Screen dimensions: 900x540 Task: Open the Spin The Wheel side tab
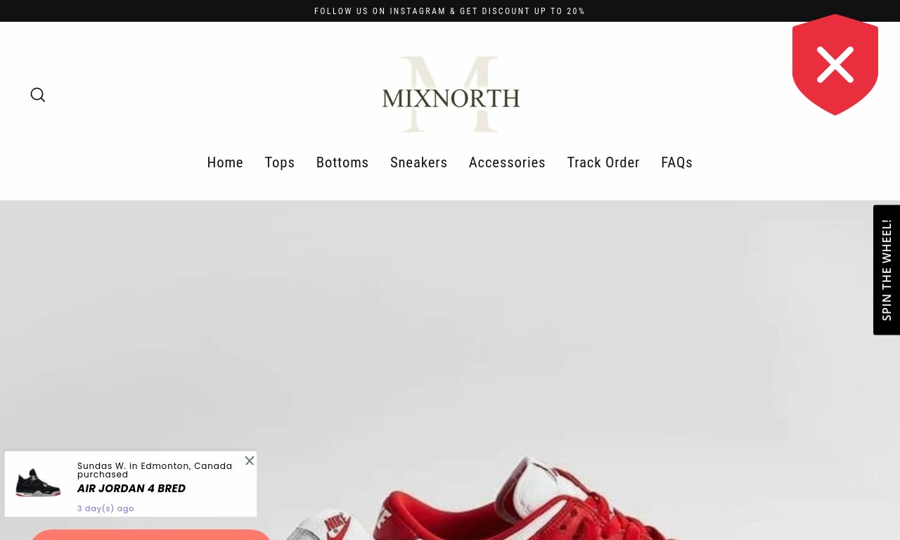887,270
